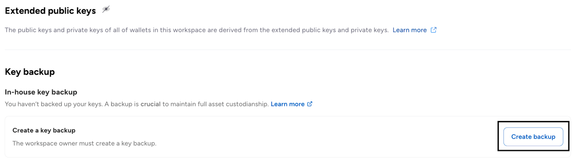Click external-link icon beside key backup Learn more

coord(310,104)
